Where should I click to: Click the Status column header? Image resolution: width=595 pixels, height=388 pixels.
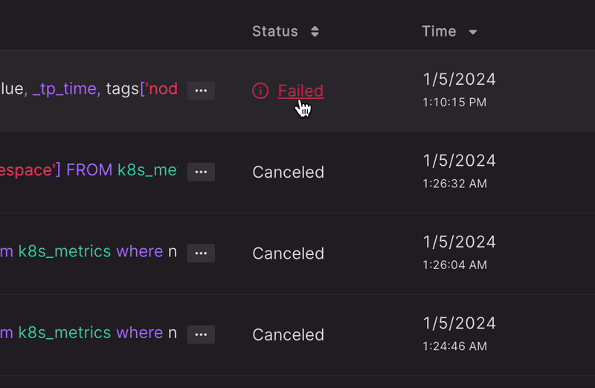point(274,31)
